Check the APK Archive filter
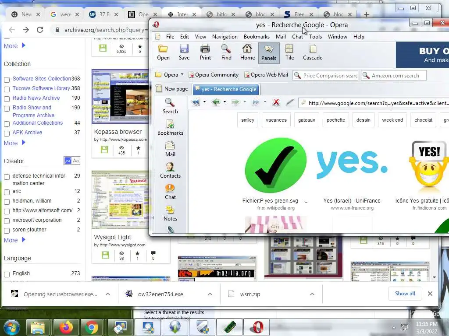This screenshot has width=449, height=336. [7, 134]
